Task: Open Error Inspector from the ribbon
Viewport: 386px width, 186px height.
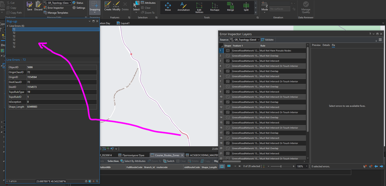Action: [54, 8]
